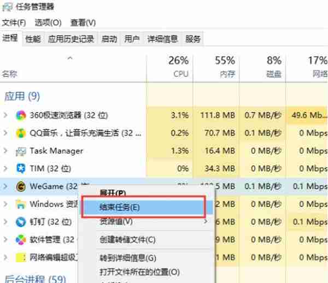Screen dimensions: 328x283
Task: Select the 钉钉 app icon
Action: pyautogui.click(x=21, y=222)
